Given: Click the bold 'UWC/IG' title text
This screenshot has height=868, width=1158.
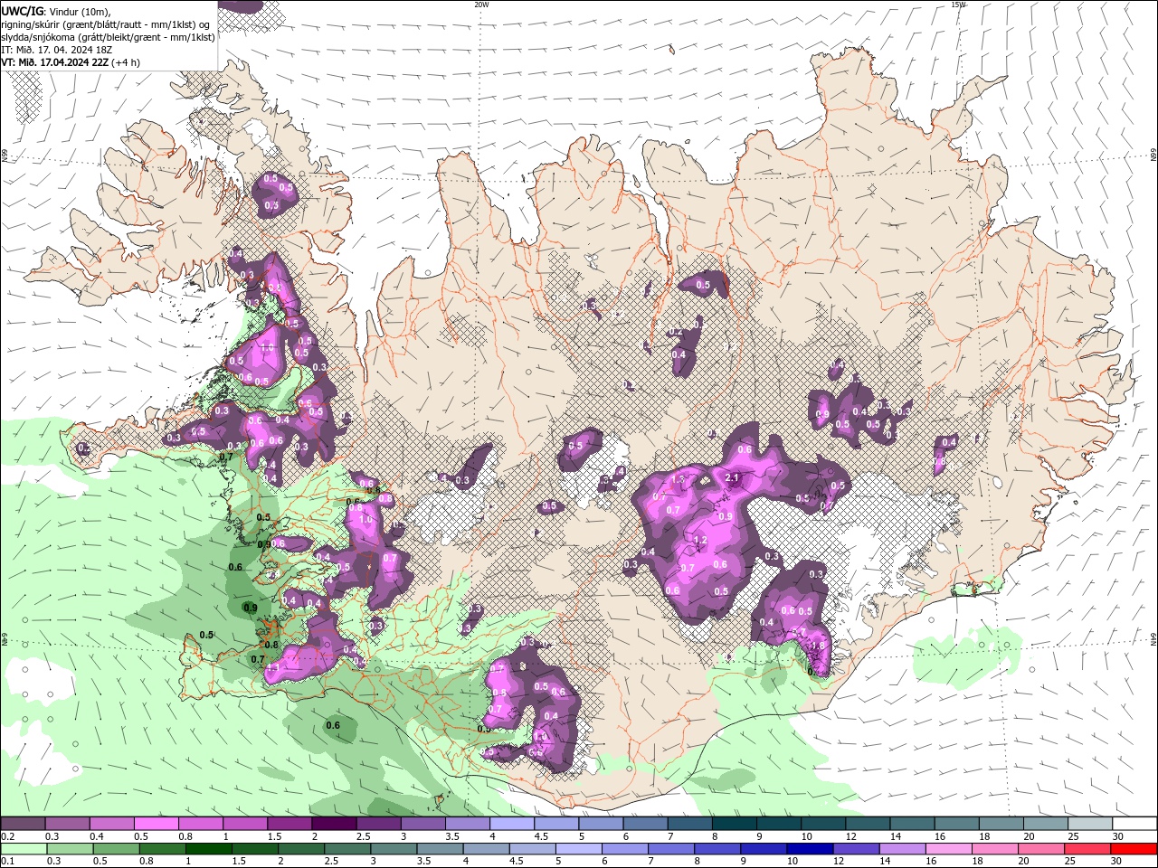Looking at the screenshot, I should [x=23, y=11].
